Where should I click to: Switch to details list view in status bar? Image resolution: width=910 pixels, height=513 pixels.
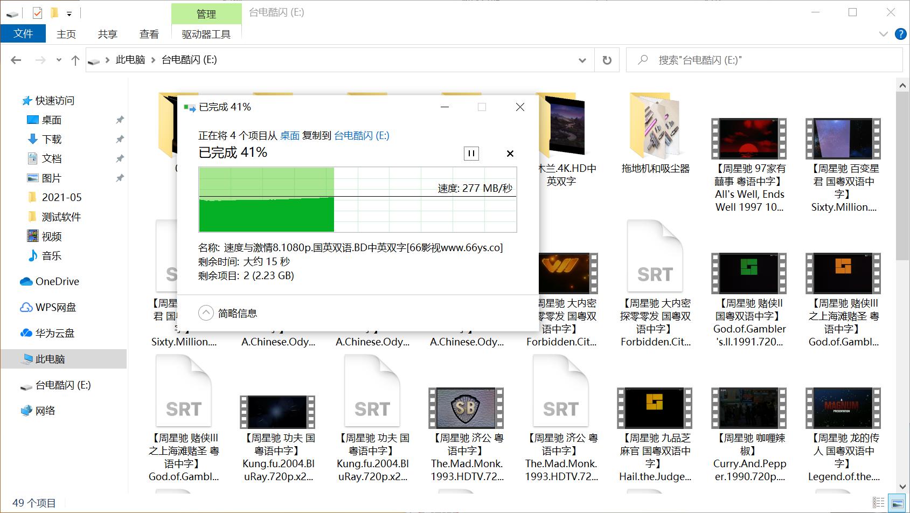click(x=879, y=503)
